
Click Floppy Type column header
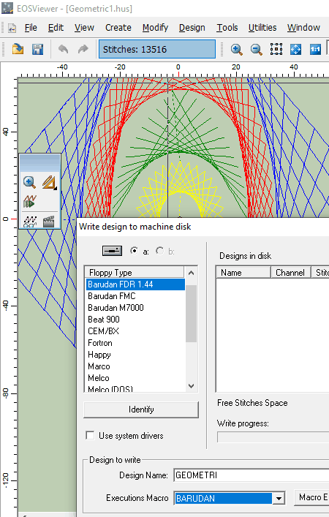(135, 272)
